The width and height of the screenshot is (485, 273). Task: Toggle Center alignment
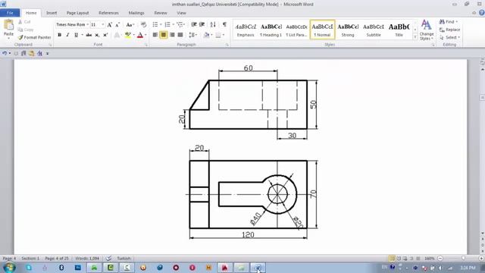pyautogui.click(x=164, y=35)
